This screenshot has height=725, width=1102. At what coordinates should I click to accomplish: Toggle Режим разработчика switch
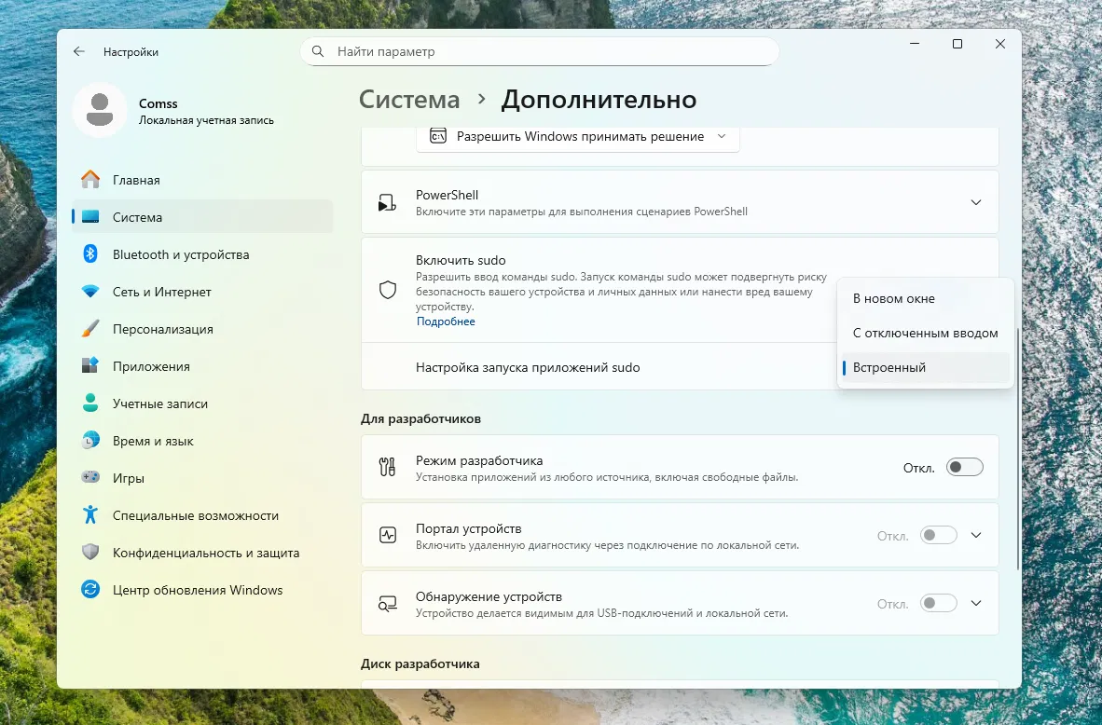[x=964, y=467]
